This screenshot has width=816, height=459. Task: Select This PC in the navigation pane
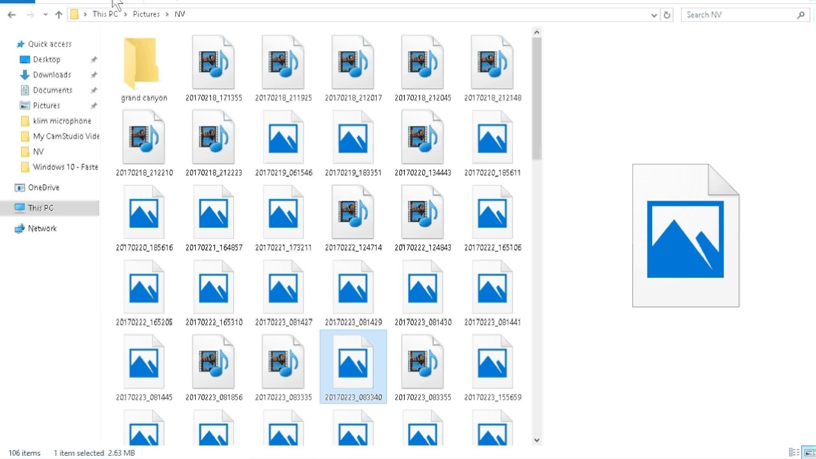coord(40,207)
